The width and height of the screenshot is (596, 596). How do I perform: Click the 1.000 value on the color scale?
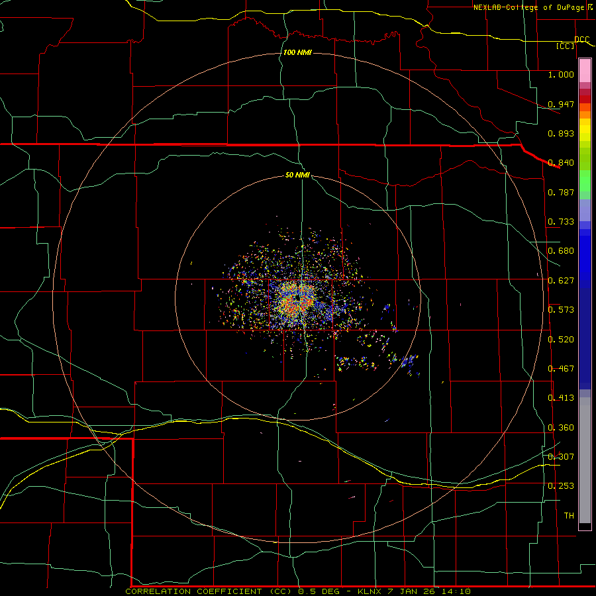coord(561,74)
